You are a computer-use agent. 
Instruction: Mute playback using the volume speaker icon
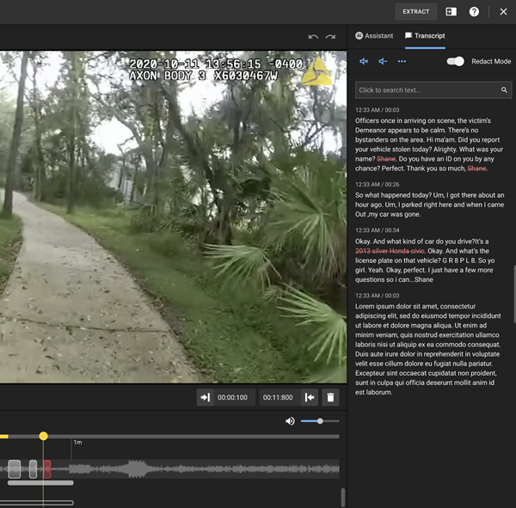tap(290, 421)
